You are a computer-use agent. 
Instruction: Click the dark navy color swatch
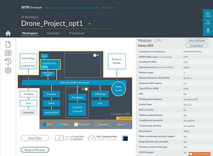125,138
